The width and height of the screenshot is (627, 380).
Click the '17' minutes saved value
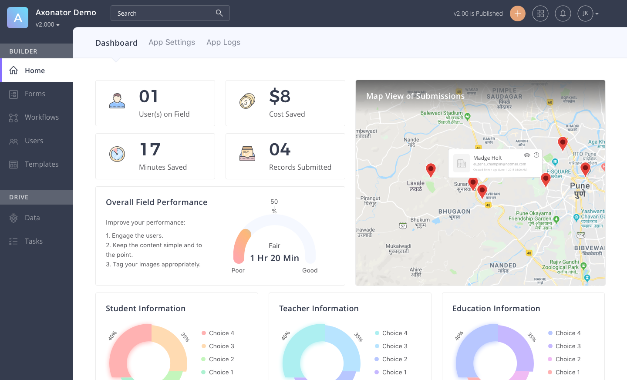(150, 149)
